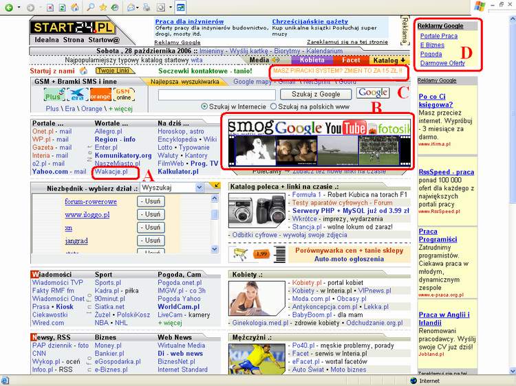Click the Orange operator logo

[x=100, y=95]
